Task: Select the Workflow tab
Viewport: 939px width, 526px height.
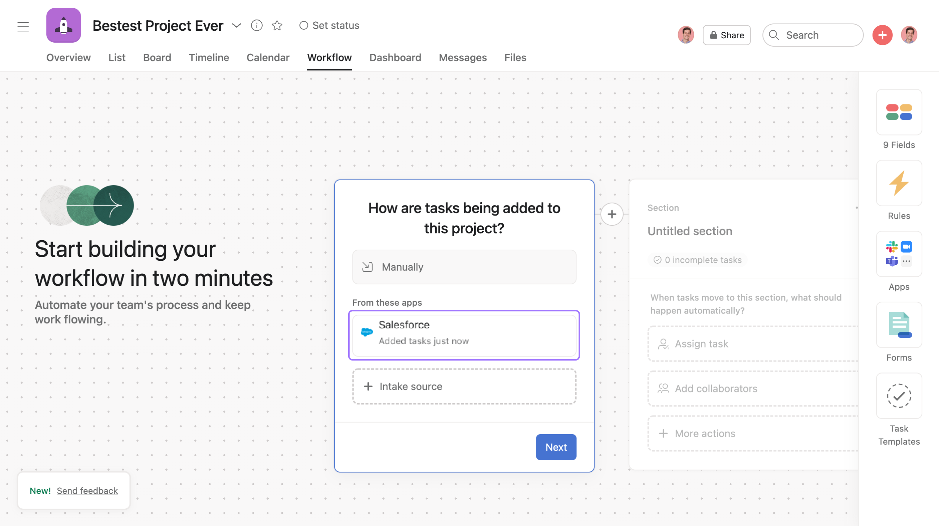Action: point(329,57)
